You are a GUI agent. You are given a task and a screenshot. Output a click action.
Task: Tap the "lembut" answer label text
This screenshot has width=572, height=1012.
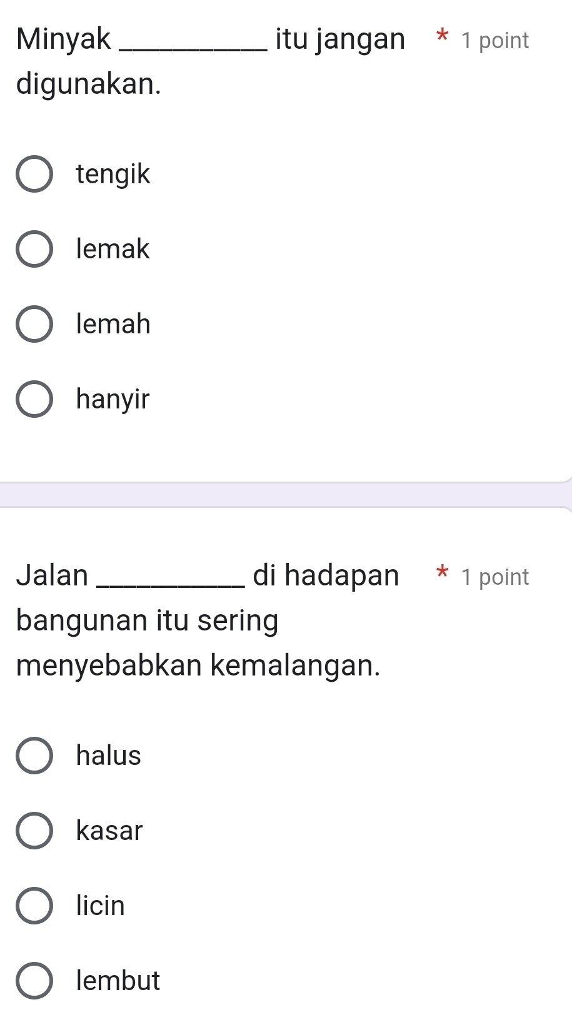click(118, 981)
